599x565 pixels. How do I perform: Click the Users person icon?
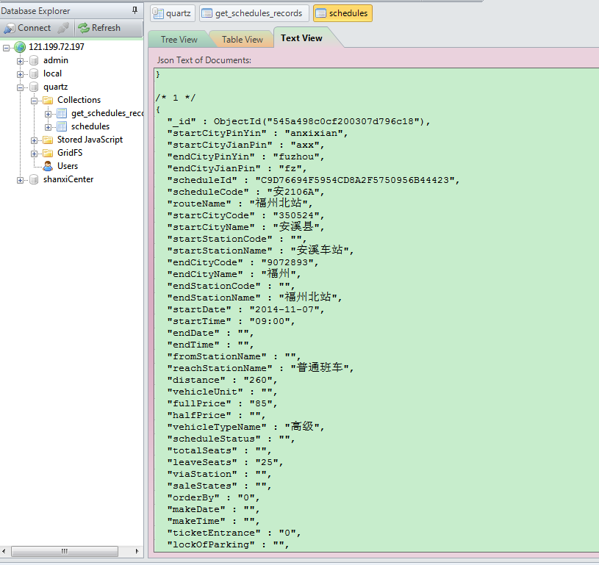[48, 166]
